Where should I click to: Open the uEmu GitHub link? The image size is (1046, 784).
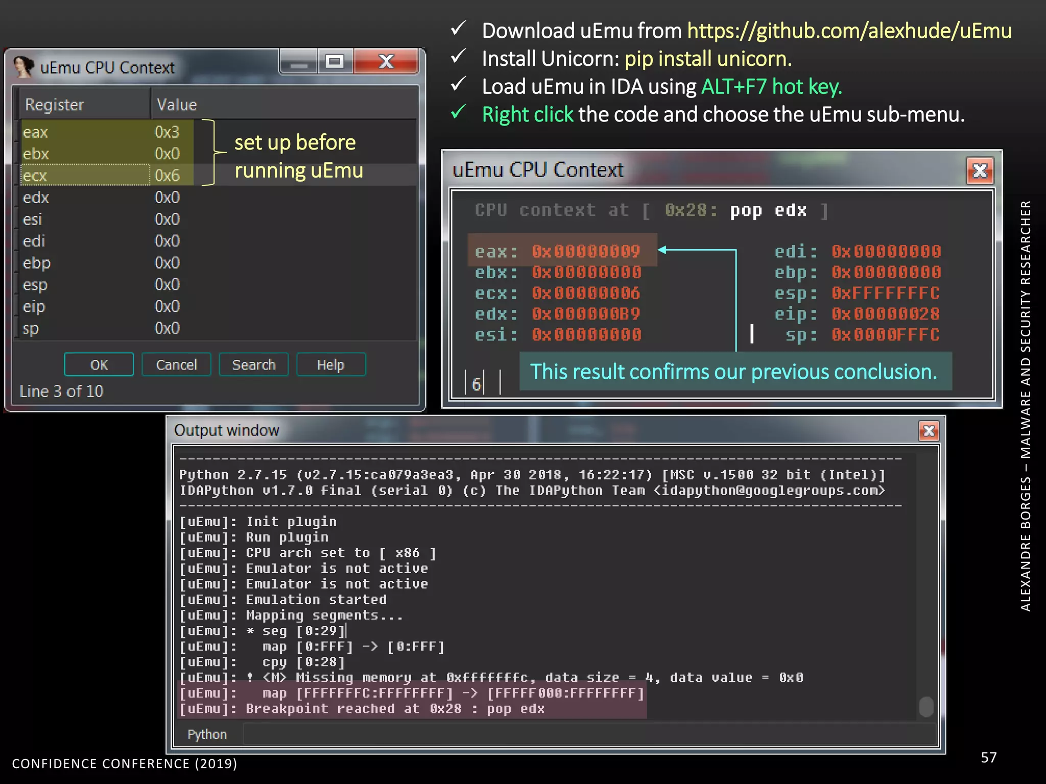[x=849, y=31]
